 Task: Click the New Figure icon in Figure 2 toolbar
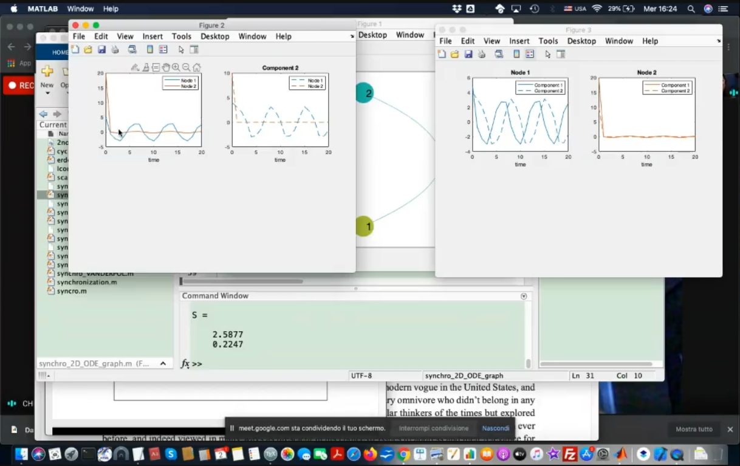pos(76,50)
